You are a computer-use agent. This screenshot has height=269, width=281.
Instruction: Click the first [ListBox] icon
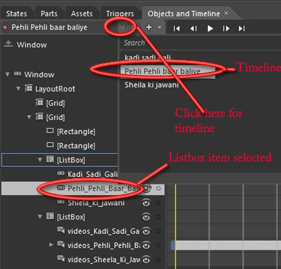coord(50,160)
